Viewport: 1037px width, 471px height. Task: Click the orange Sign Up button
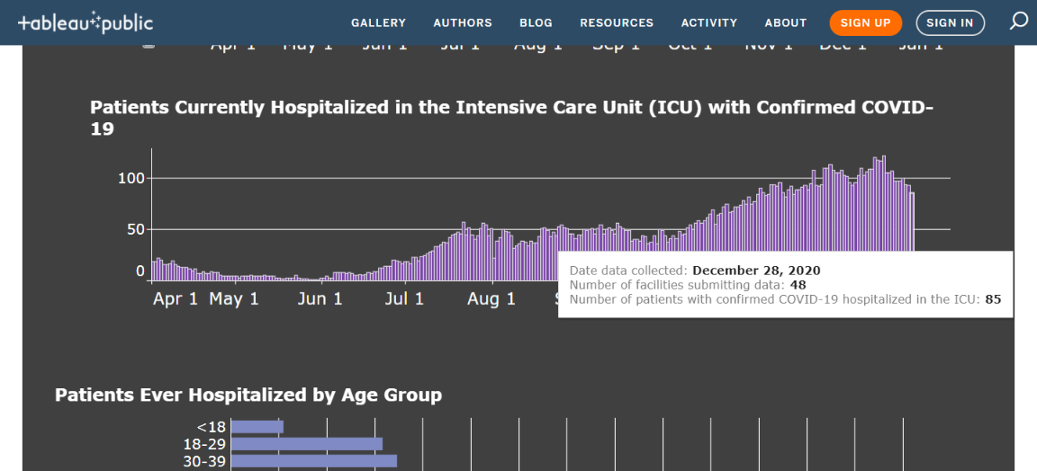866,23
